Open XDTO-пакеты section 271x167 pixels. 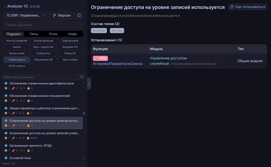(x=17, y=66)
